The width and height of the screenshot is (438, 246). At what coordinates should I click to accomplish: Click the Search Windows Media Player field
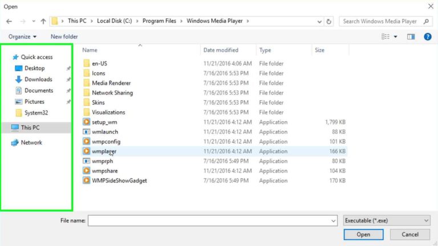(x=383, y=22)
